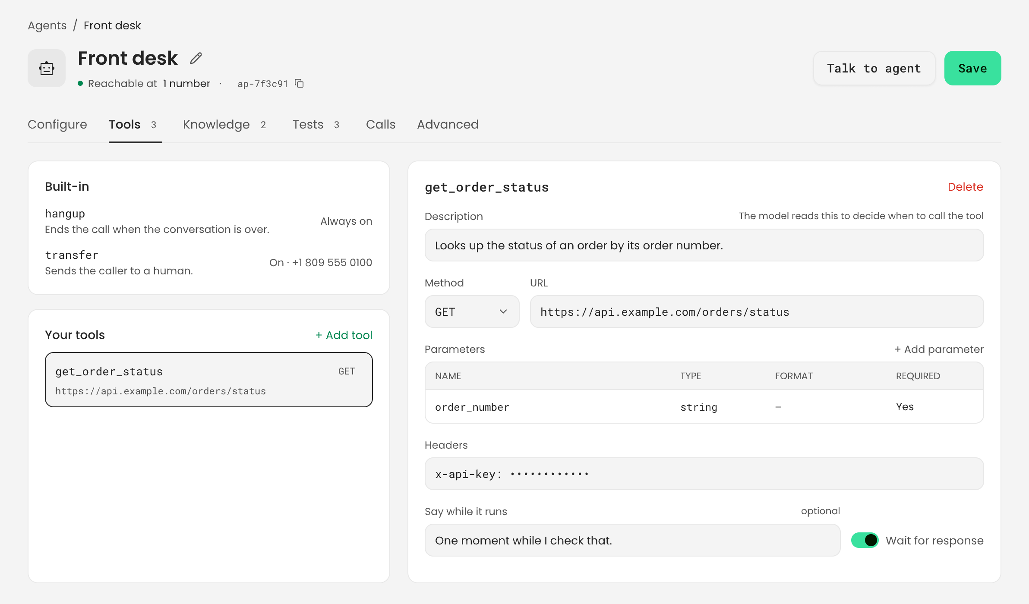
Task: Click Add parameter
Action: 939,349
